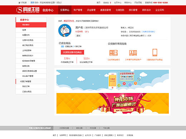Screen dimensions: 186x139
Task: Open the 账户管理 tab
Action: click(78, 10)
